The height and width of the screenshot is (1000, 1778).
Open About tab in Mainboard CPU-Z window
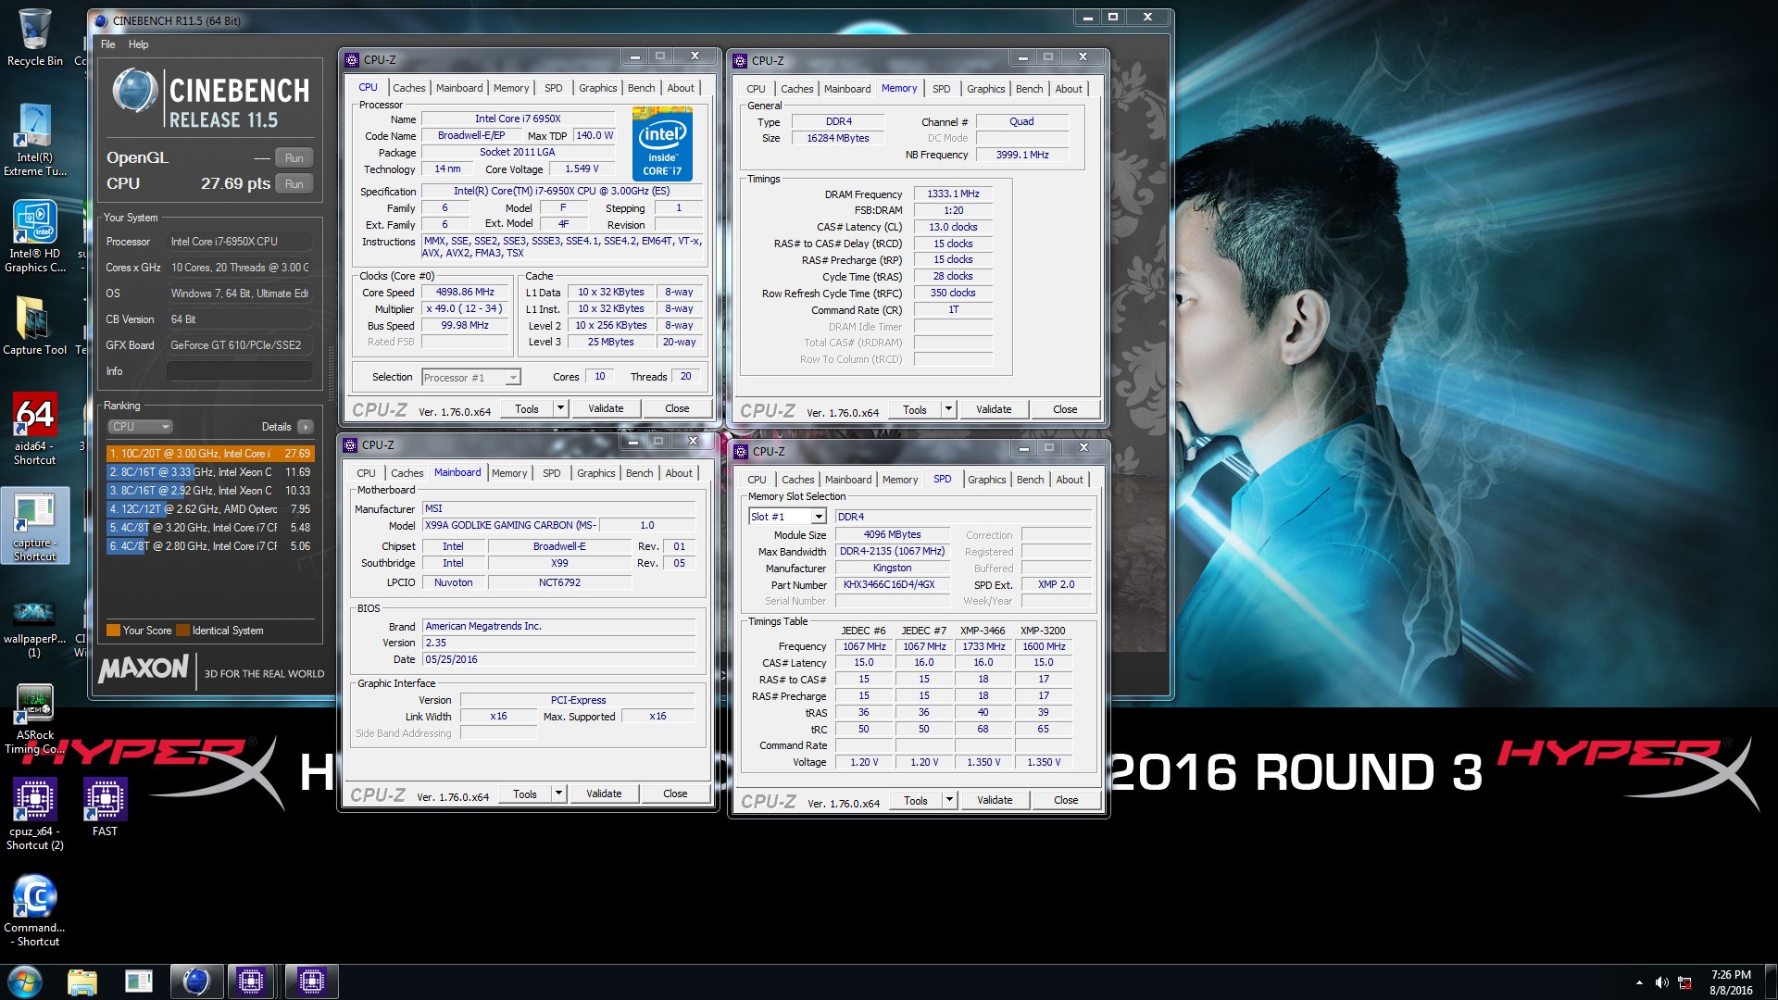click(679, 473)
